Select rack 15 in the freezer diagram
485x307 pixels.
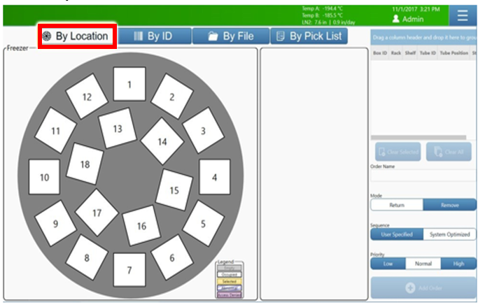(174, 190)
